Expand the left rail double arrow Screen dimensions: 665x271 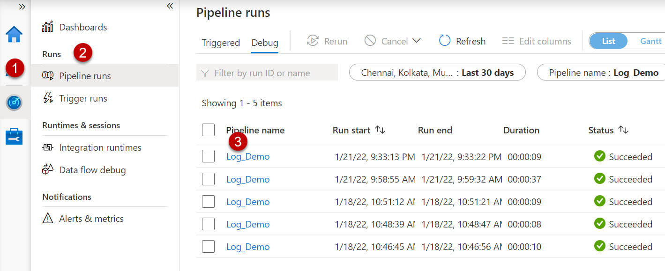(x=22, y=7)
